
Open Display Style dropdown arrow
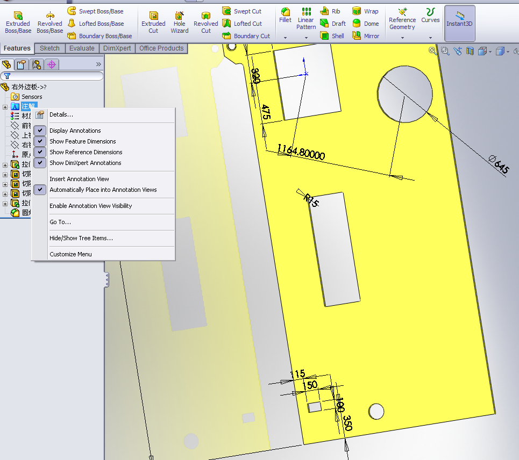pyautogui.click(x=508, y=52)
